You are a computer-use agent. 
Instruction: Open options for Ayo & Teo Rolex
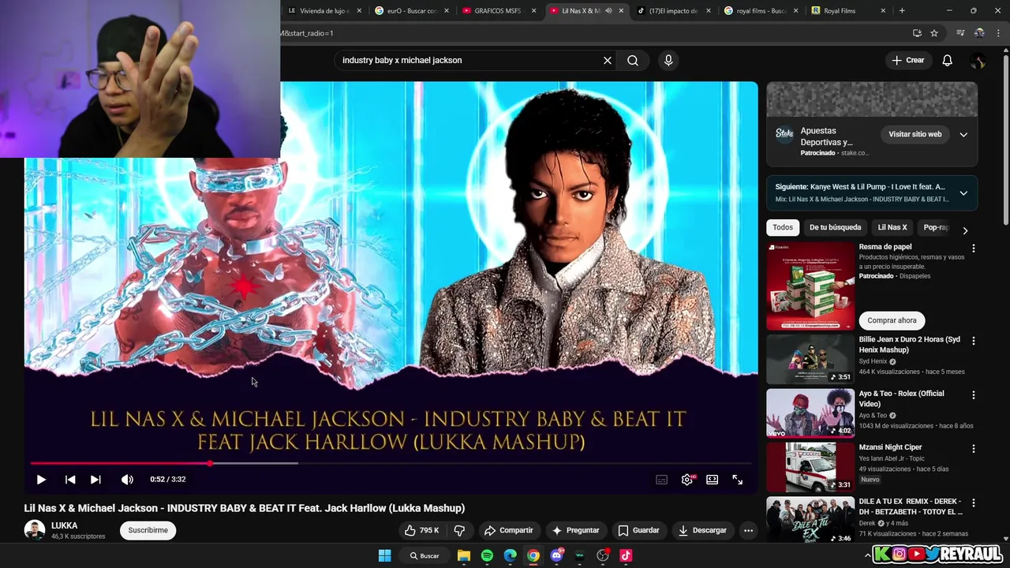(x=973, y=394)
